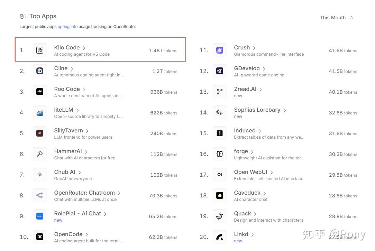Click the Cline app icon

click(x=40, y=71)
